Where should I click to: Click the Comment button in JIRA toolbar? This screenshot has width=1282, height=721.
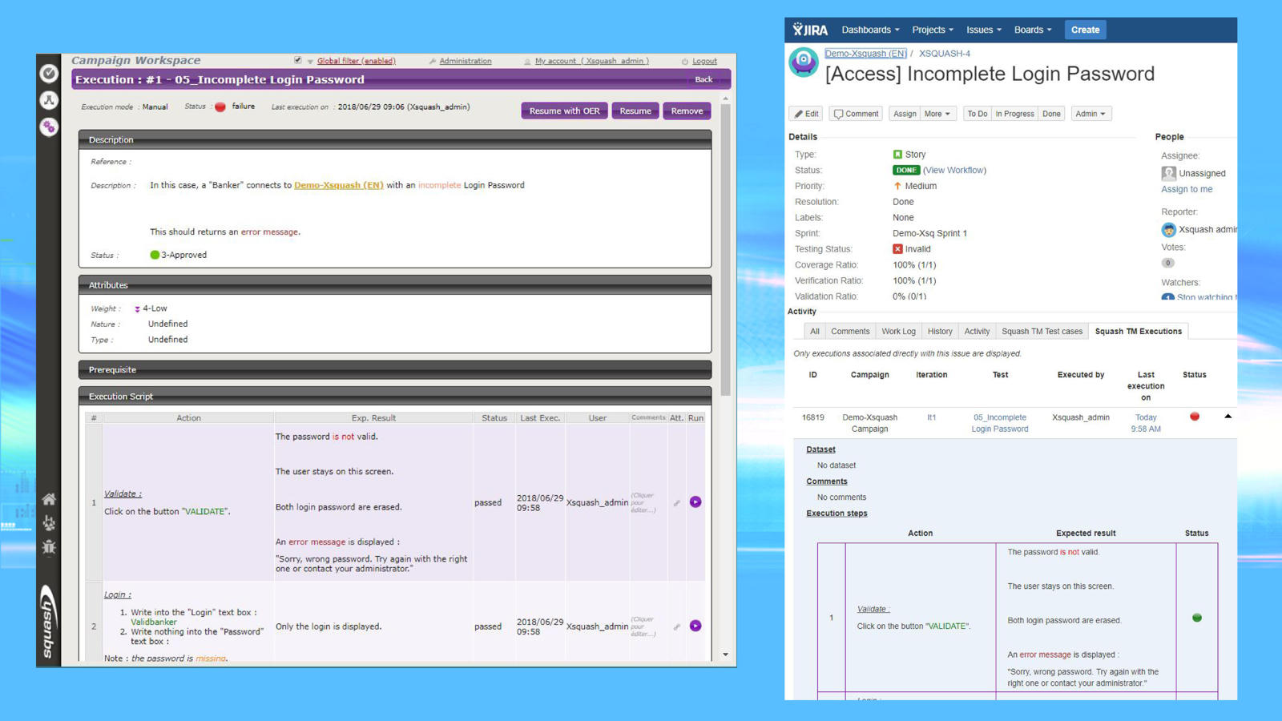[856, 114]
